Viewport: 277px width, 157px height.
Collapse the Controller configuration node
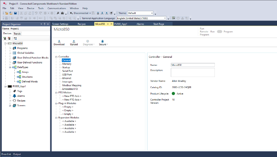tap(56, 57)
